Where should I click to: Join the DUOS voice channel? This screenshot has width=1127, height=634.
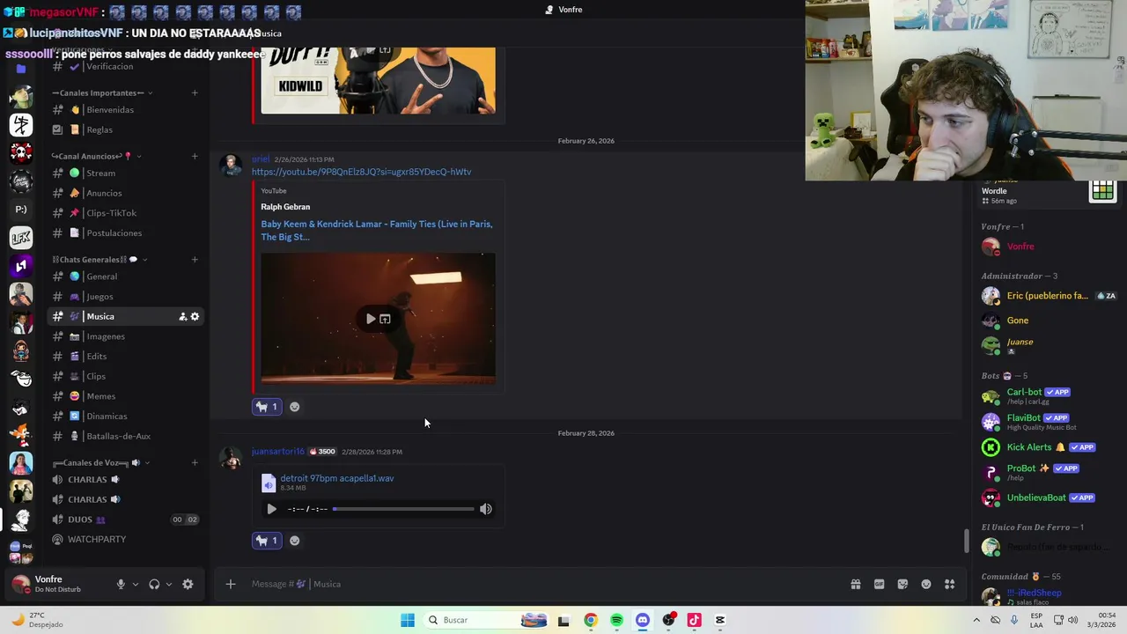(125, 520)
